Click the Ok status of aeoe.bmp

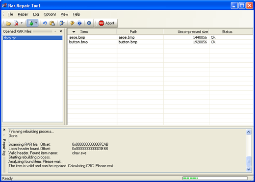tap(213, 37)
